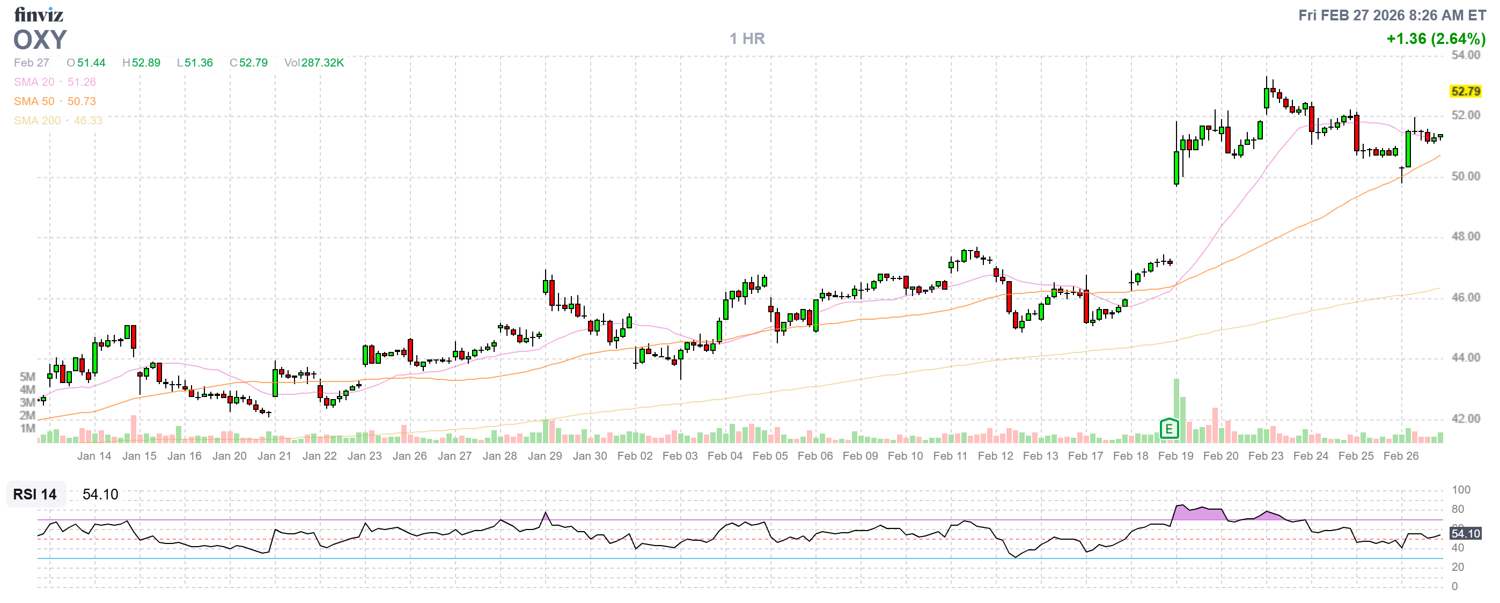Click the yellow 52.79 last price tag

click(x=1465, y=91)
